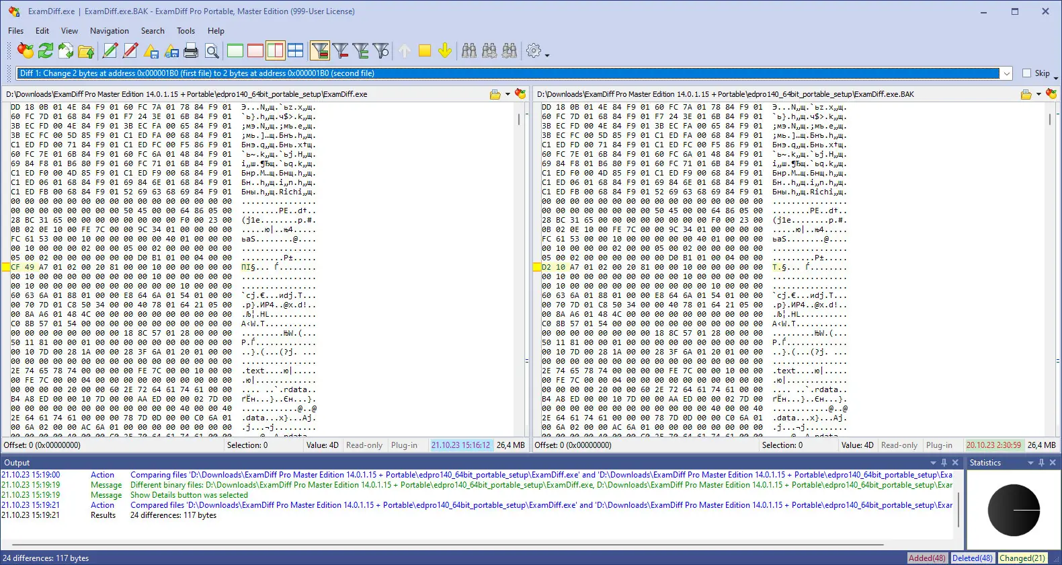Screen dimensions: 1062x565
Task: Pin the Statistics panel
Action: pyautogui.click(x=1042, y=463)
